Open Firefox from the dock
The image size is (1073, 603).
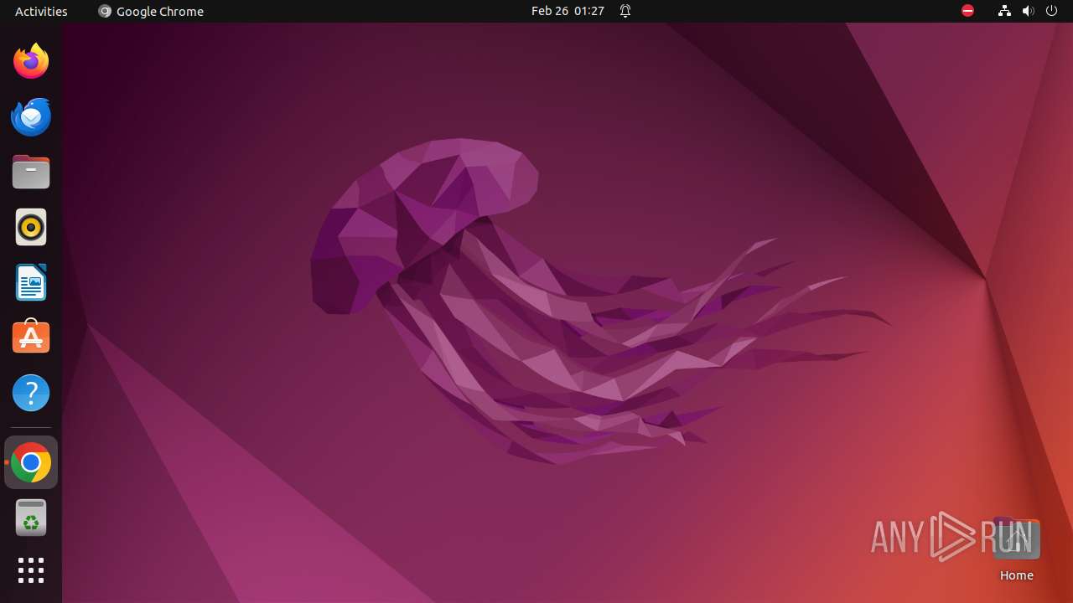click(31, 61)
